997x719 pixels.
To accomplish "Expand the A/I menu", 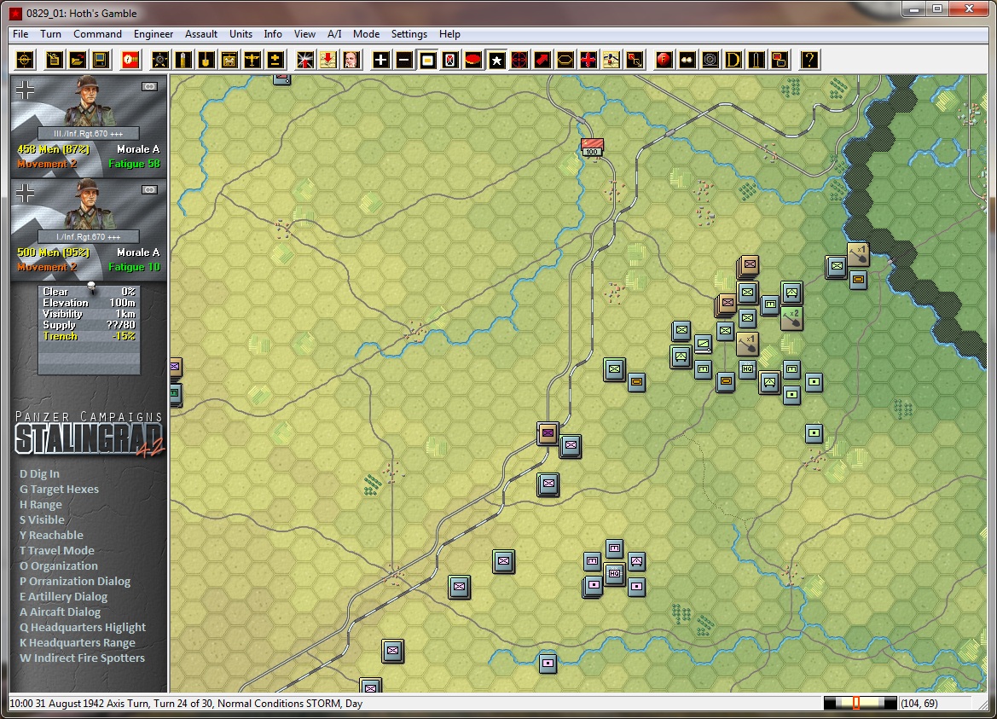I will [334, 34].
